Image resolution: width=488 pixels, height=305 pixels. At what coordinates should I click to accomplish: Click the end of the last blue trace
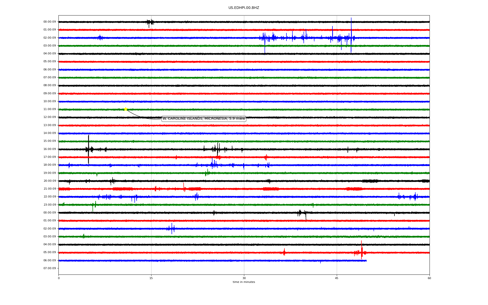click(366, 261)
